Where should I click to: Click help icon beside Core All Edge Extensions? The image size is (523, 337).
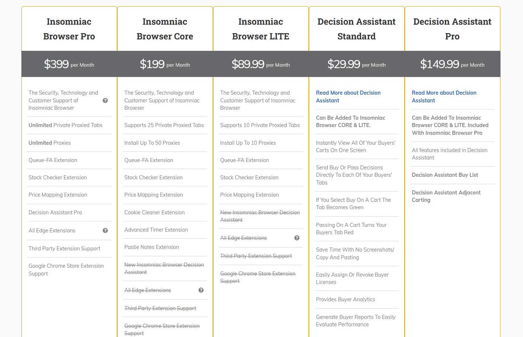point(201,290)
